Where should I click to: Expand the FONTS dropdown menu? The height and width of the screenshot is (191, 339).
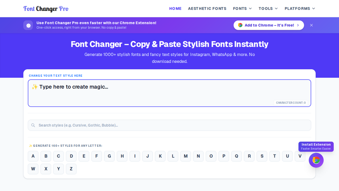(242, 8)
